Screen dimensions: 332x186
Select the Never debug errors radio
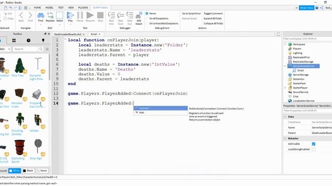pyautogui.click(x=147, y=13)
